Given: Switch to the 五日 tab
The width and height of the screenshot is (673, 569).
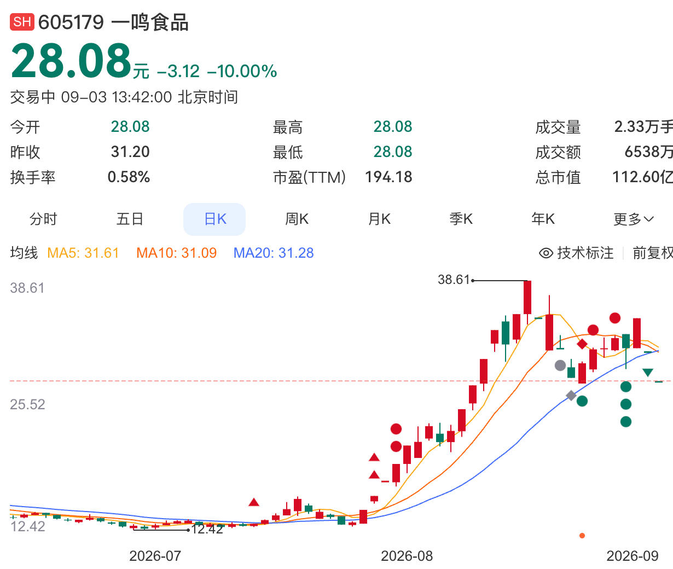Looking at the screenshot, I should tap(130, 219).
